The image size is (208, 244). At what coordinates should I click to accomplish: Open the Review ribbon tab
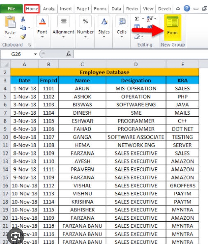click(x=132, y=9)
